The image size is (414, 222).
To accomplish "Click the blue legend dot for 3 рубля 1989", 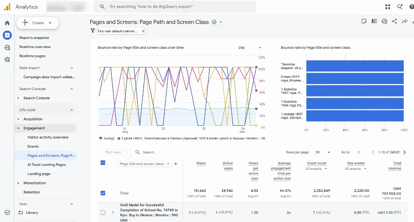I will pyautogui.click(x=119, y=138).
